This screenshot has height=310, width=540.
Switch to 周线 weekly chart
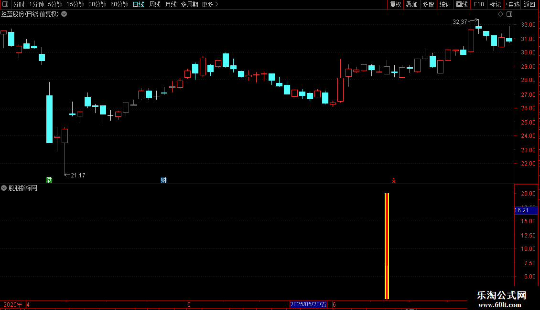point(155,4)
